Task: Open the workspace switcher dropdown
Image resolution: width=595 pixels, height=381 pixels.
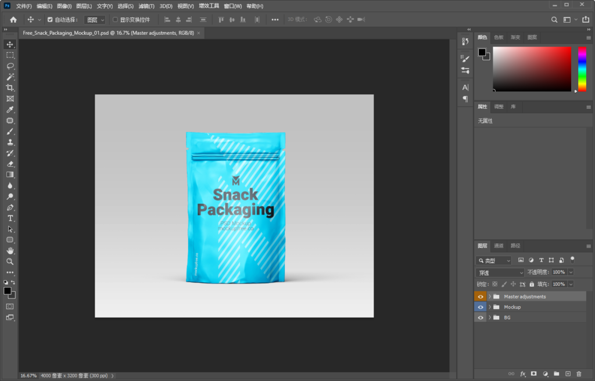Action: 569,20
